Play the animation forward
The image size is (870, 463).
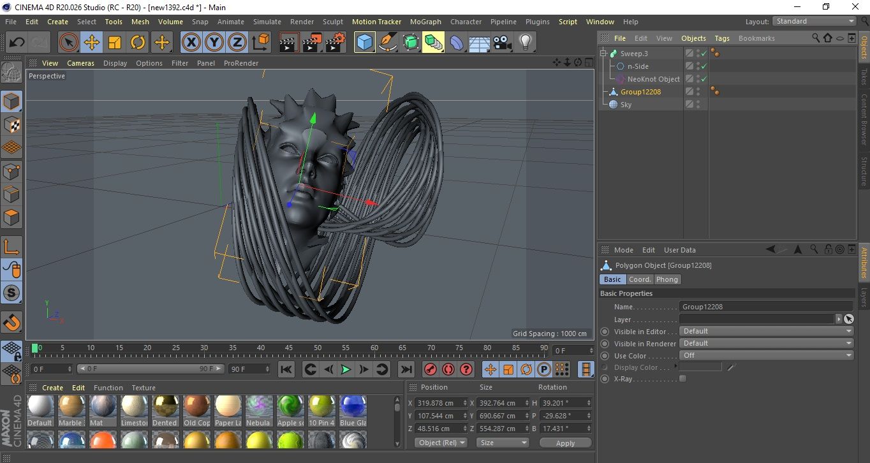tap(346, 369)
